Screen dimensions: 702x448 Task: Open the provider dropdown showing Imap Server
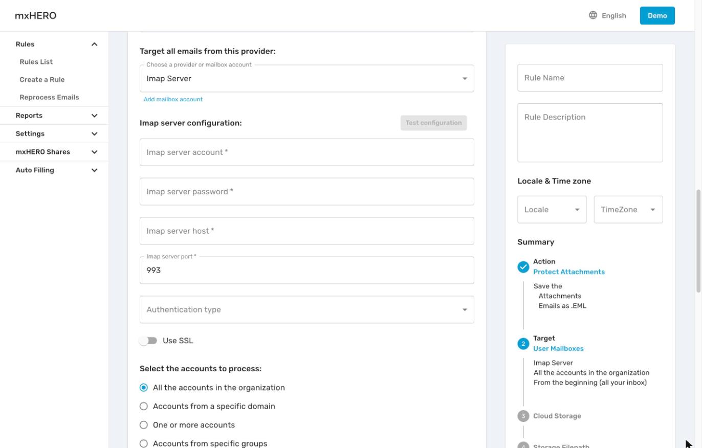[x=307, y=78]
